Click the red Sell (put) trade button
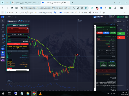This screenshot has height=96, width=129. 121,37
